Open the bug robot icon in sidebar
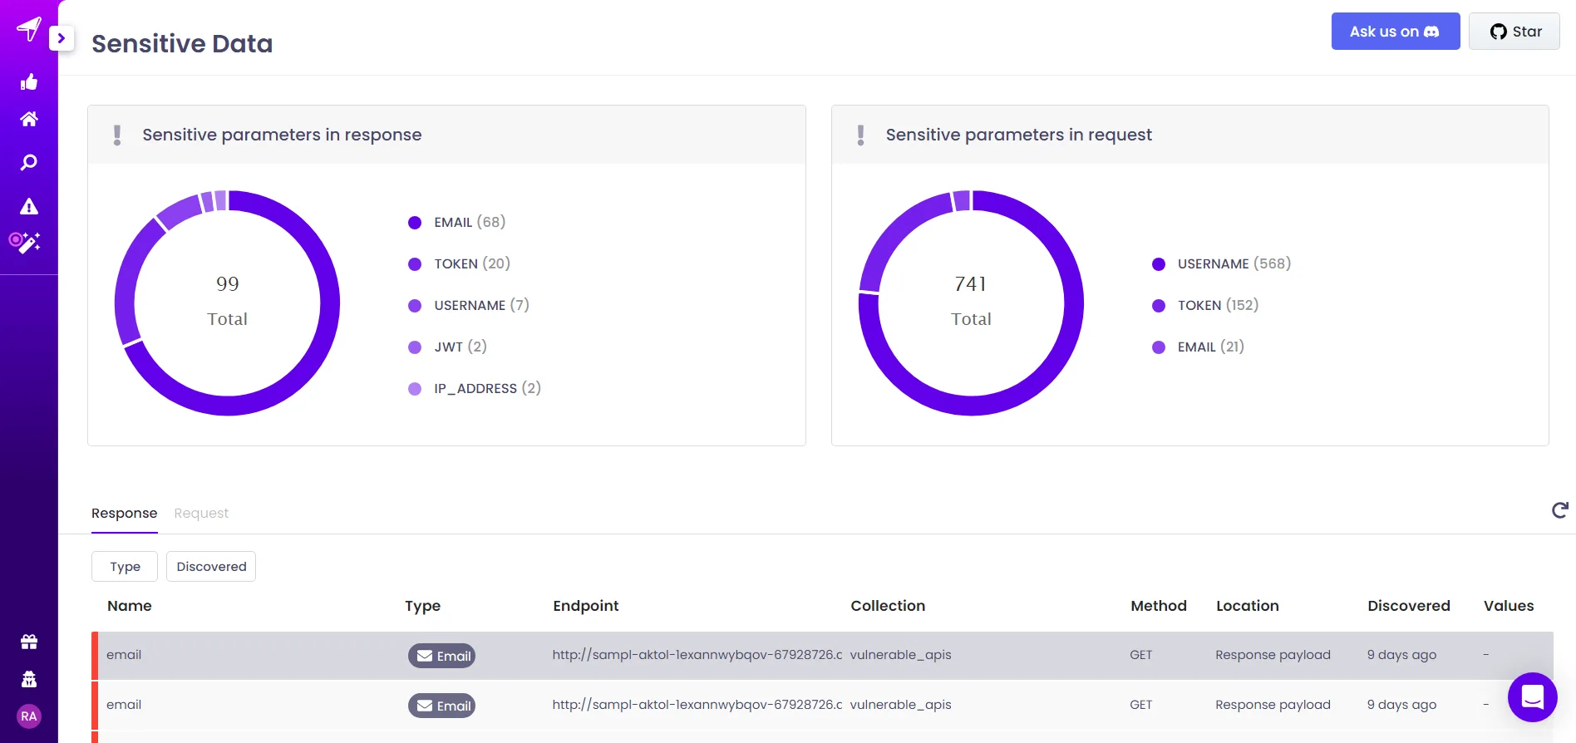The image size is (1576, 743). click(x=29, y=679)
